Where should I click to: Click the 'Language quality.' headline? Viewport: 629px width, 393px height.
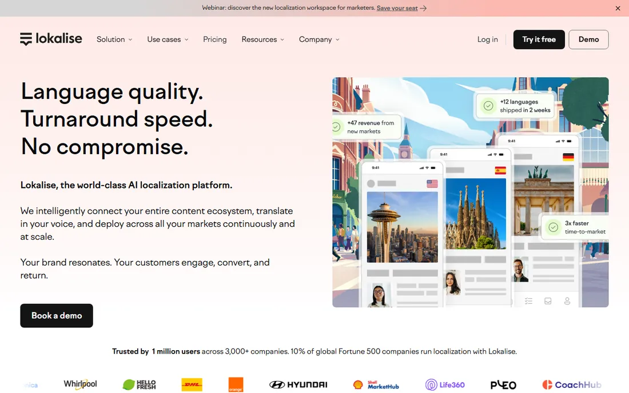tap(112, 91)
